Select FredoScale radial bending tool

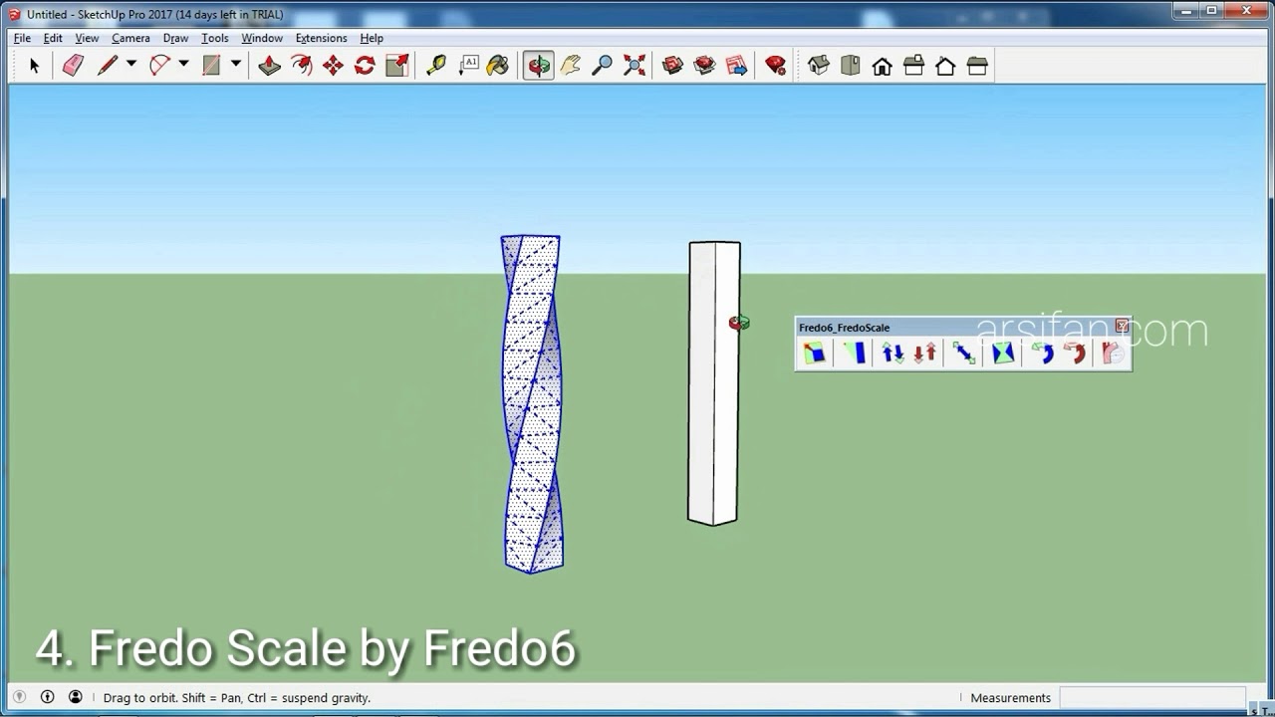click(1113, 353)
